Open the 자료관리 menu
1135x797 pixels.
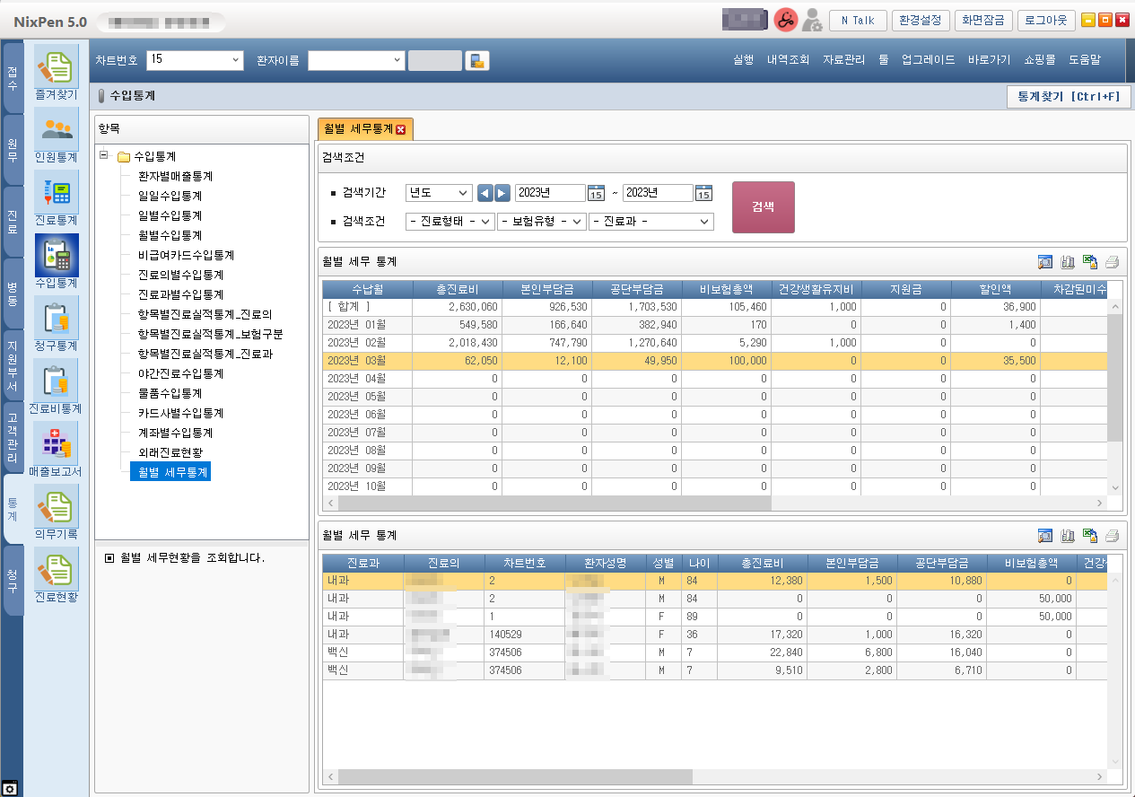click(x=843, y=60)
